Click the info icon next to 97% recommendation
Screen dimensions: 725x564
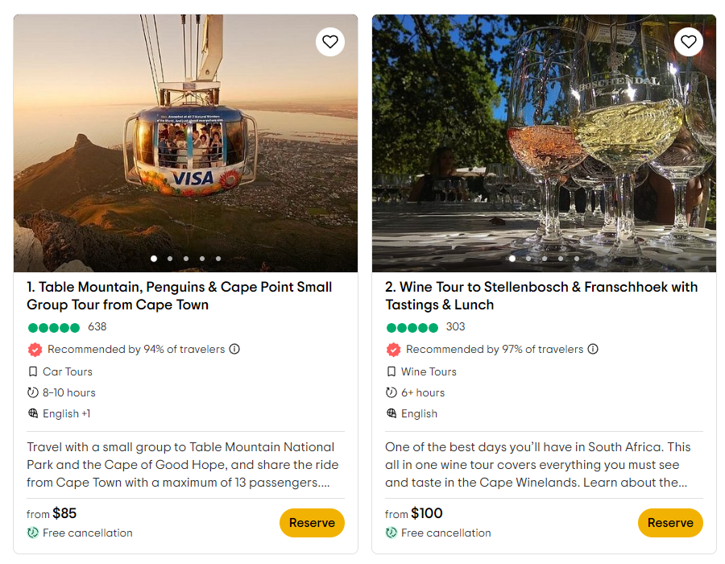pyautogui.click(x=593, y=349)
